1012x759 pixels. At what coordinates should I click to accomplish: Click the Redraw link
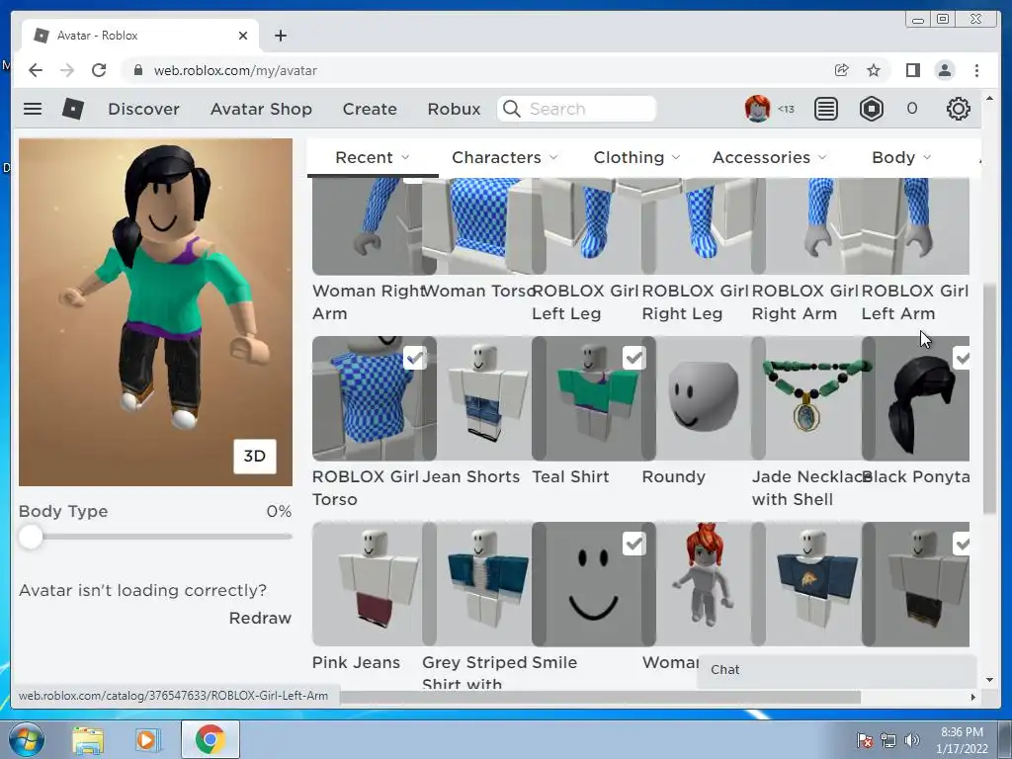260,619
